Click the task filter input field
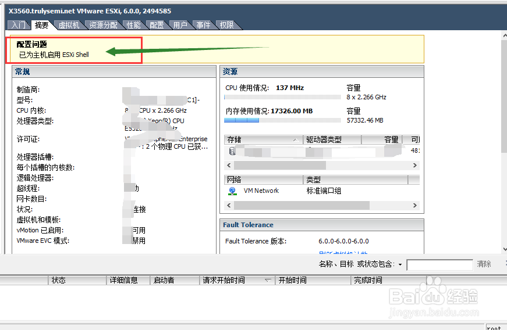The image size is (507, 330). coord(439,265)
